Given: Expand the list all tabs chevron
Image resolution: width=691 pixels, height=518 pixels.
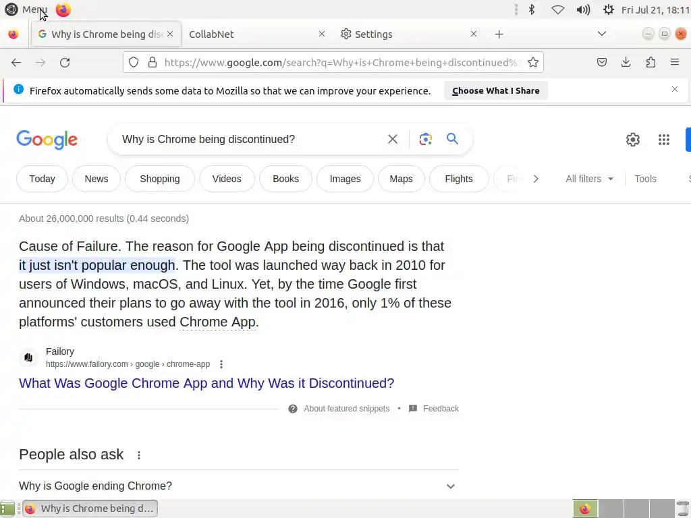Looking at the screenshot, I should coord(601,34).
